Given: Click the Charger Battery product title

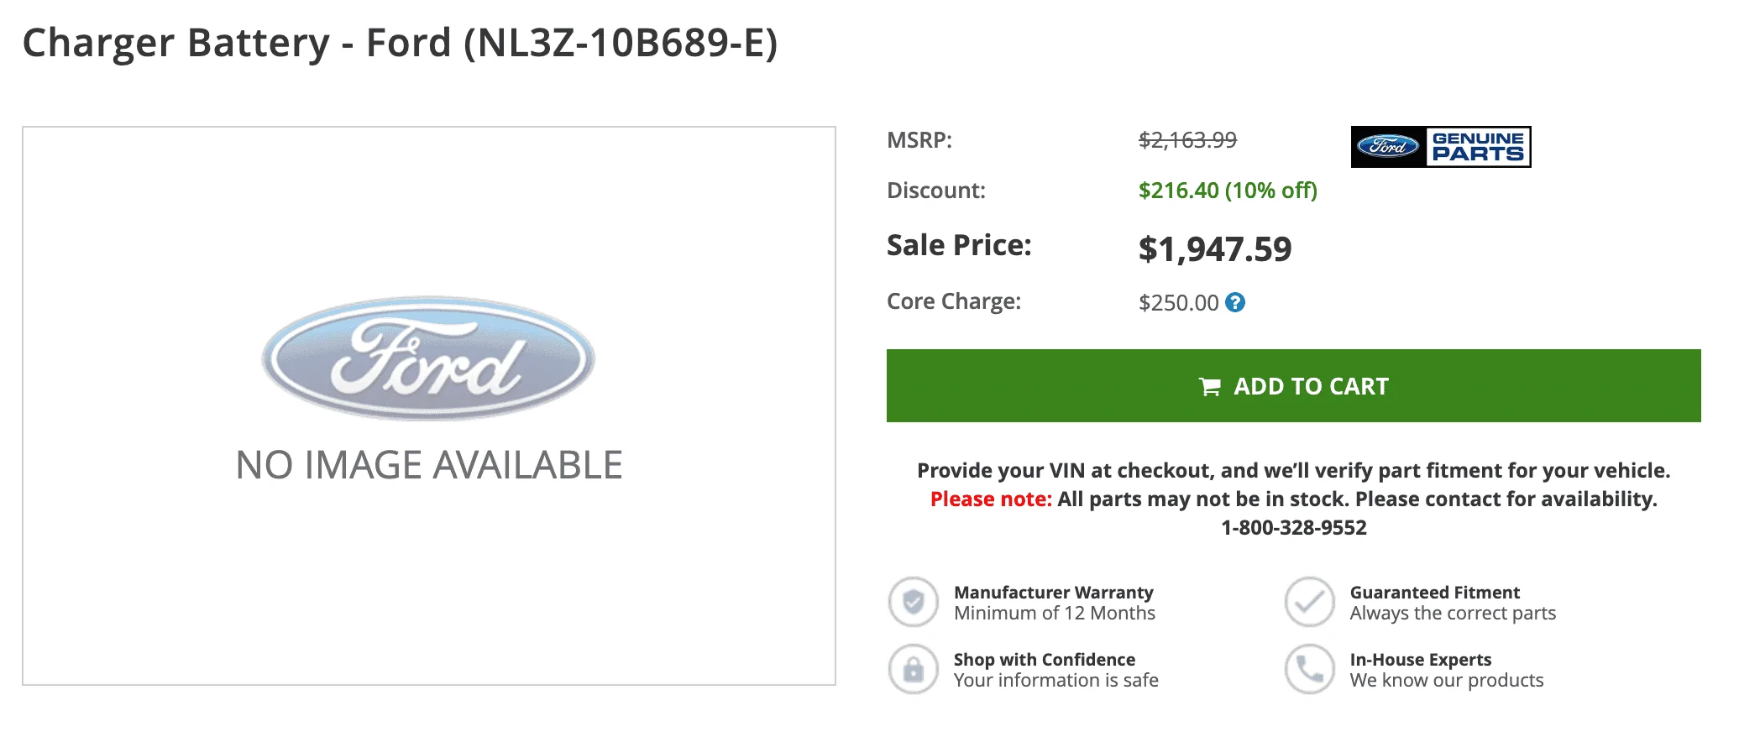Looking at the screenshot, I should [x=401, y=44].
